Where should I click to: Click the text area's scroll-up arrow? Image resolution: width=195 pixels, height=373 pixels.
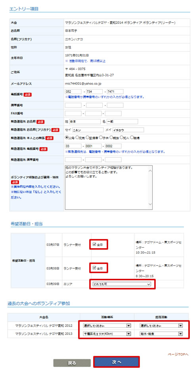[x=150, y=170]
